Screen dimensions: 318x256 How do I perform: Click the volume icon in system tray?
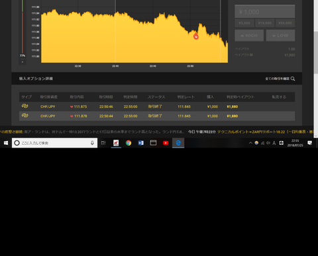pyautogui.click(x=268, y=143)
